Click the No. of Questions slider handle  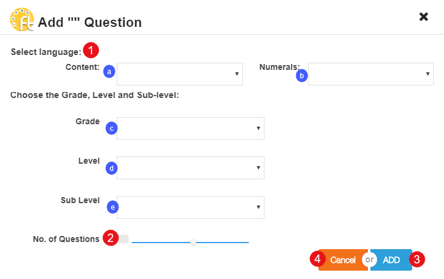click(193, 243)
